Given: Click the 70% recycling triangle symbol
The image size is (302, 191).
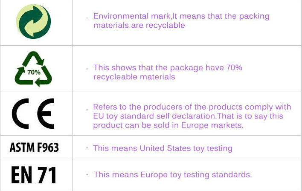Looking at the screenshot, I should click(x=33, y=69).
